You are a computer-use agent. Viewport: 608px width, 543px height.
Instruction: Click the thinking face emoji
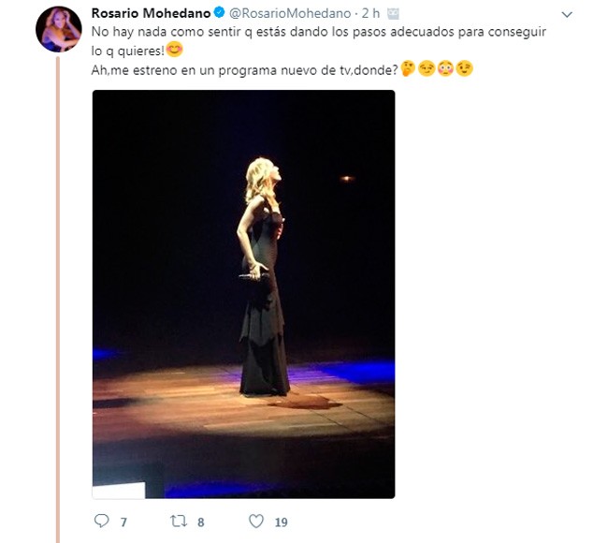[x=408, y=68]
